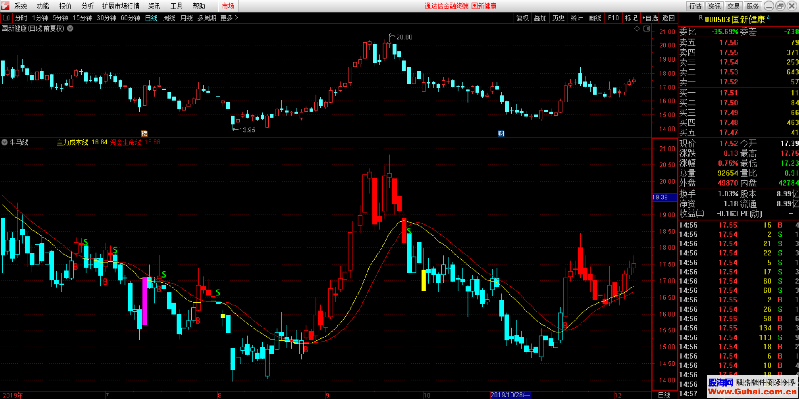The image size is (799, 399).
Task: Select the 月线 monthly period
Action: tap(186, 18)
